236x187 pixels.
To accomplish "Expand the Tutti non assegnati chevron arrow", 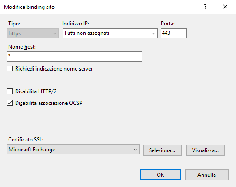I will point(153,33).
